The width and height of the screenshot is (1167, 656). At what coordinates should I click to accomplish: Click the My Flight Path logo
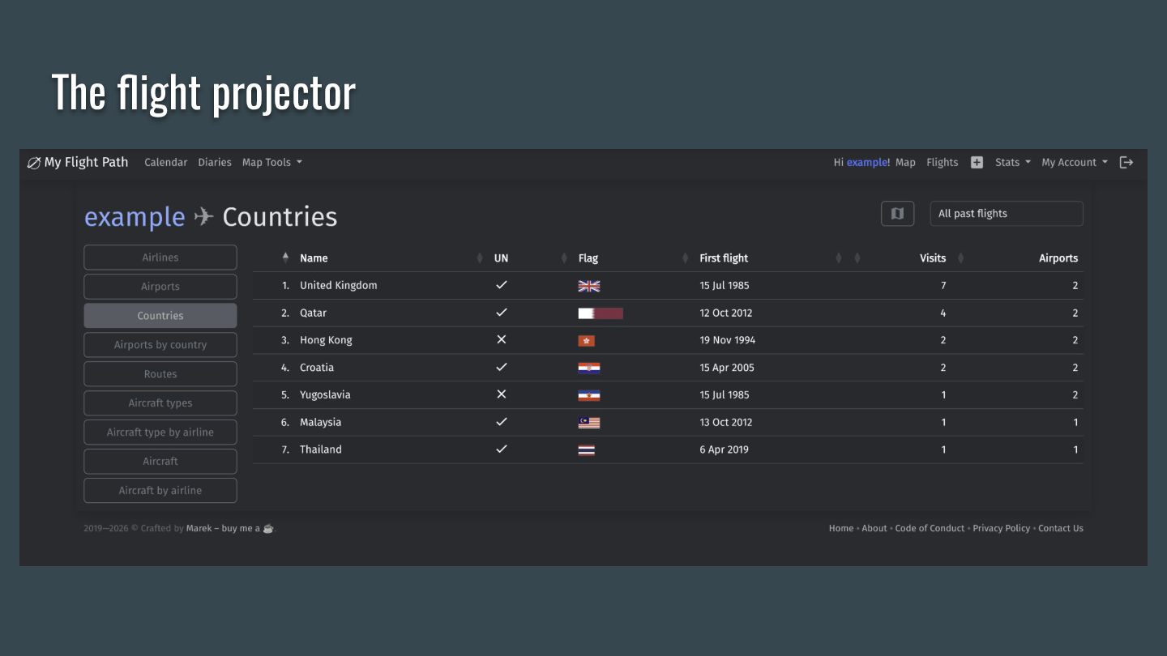point(78,162)
